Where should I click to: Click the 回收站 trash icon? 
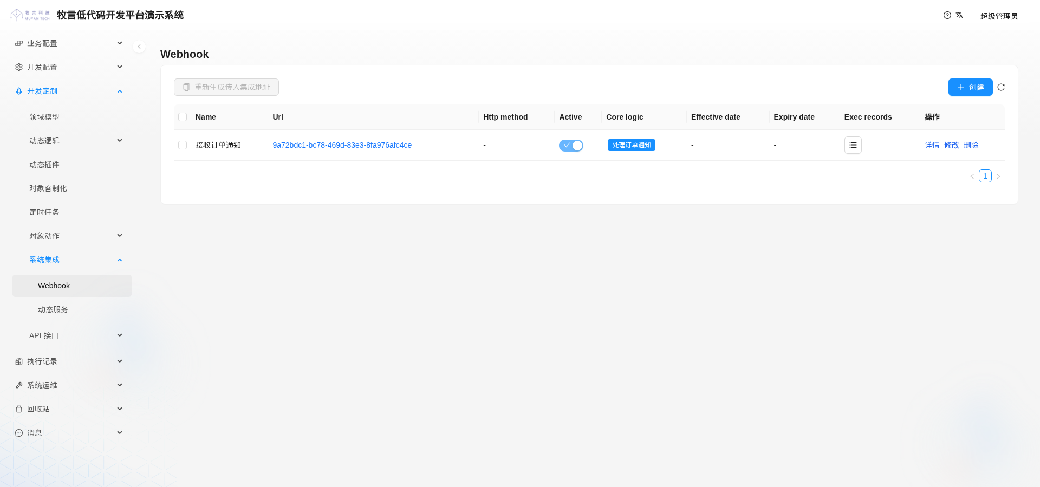tap(19, 409)
